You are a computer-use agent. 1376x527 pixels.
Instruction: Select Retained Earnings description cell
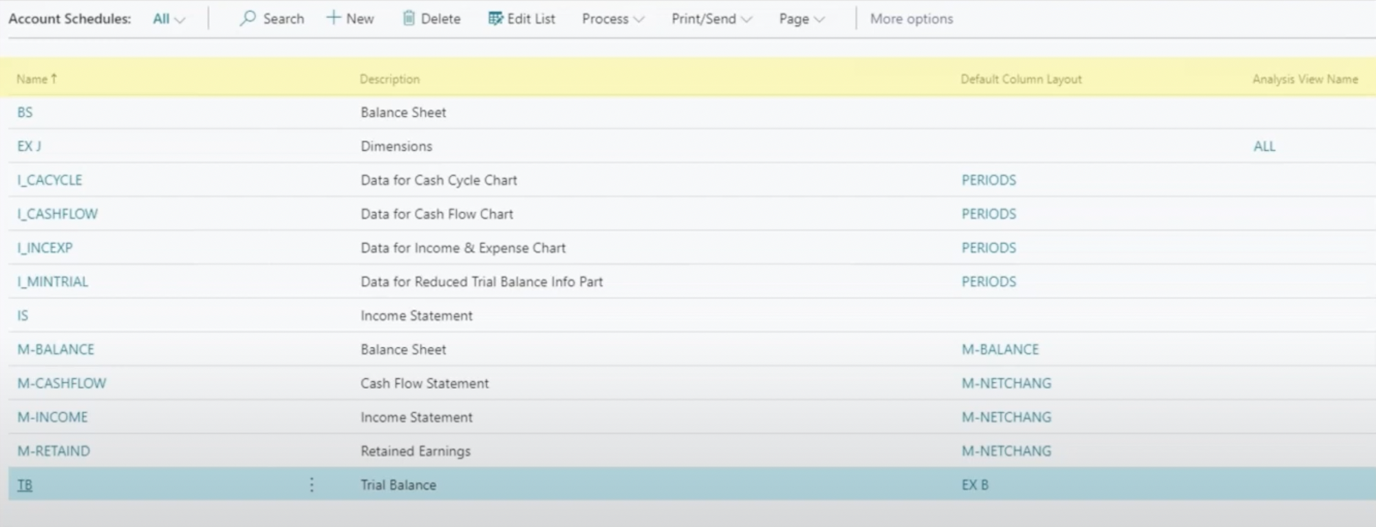(x=416, y=451)
